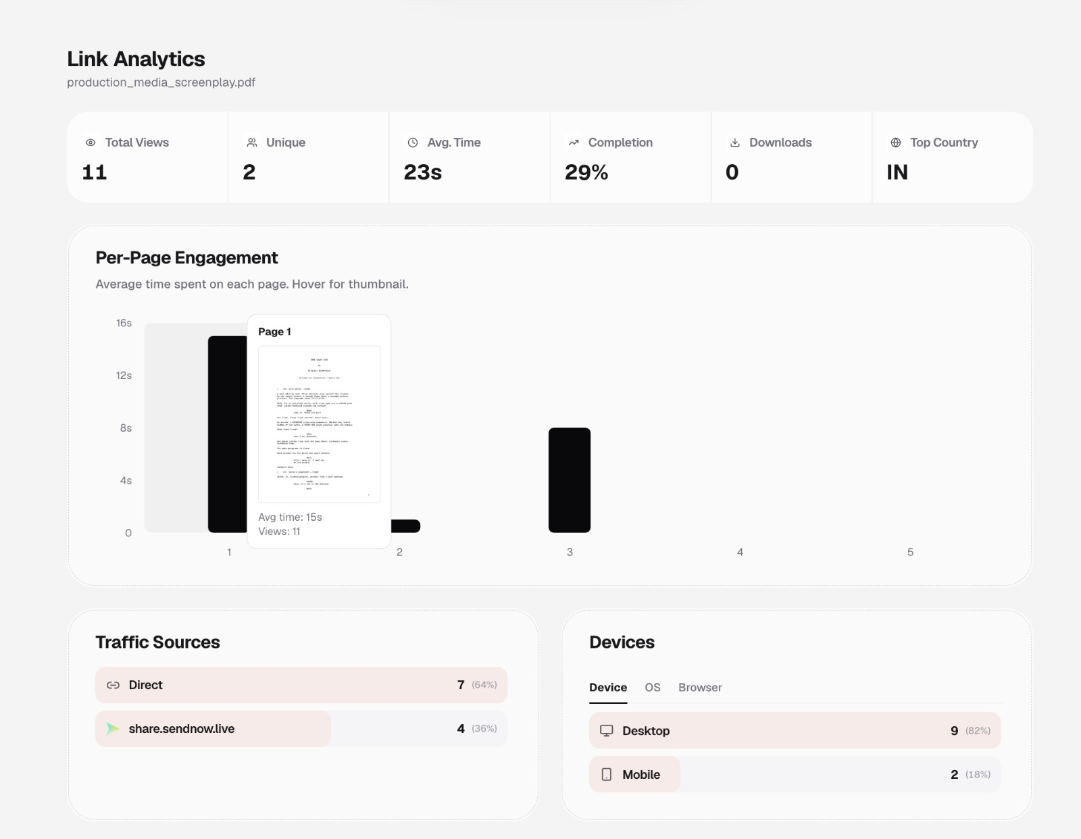Switch to the OS tab
Viewport: 1081px width, 839px height.
(x=653, y=688)
